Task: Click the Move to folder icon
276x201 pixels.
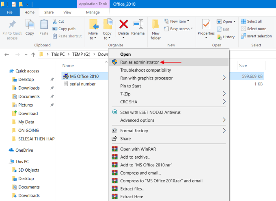Action: pos(94,24)
